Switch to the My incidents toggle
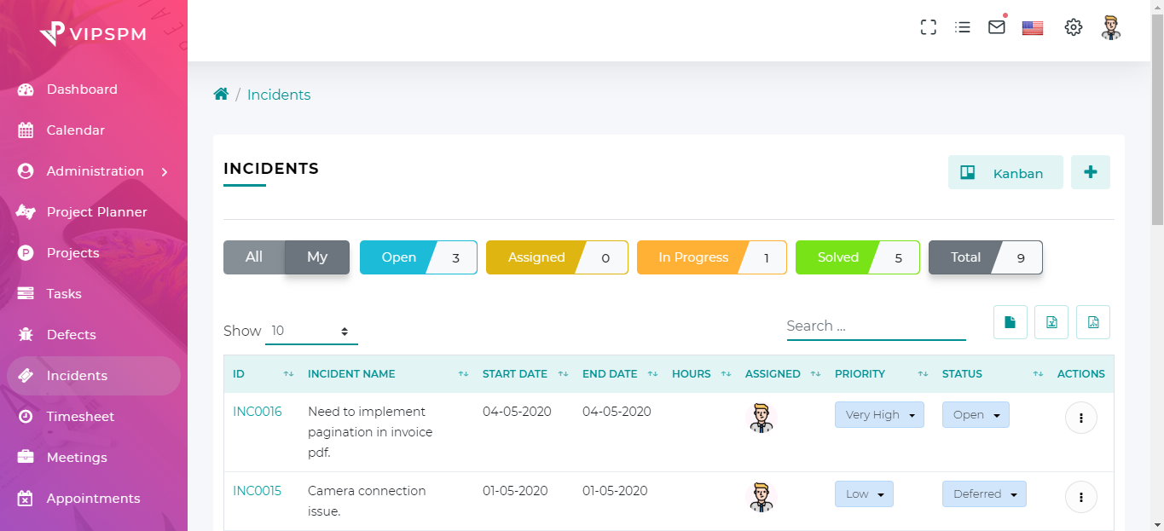Image resolution: width=1164 pixels, height=531 pixels. pyautogui.click(x=317, y=257)
